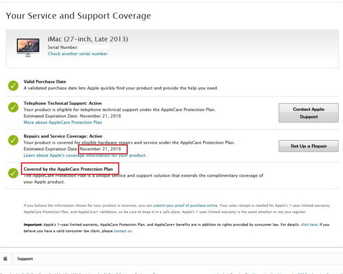Click the Apple logo in footer breadcrumb
This screenshot has height=274, width=343.
click(x=5, y=258)
